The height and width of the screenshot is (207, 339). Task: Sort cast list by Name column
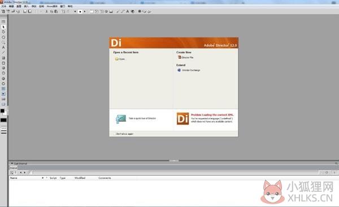pyautogui.click(x=14, y=178)
